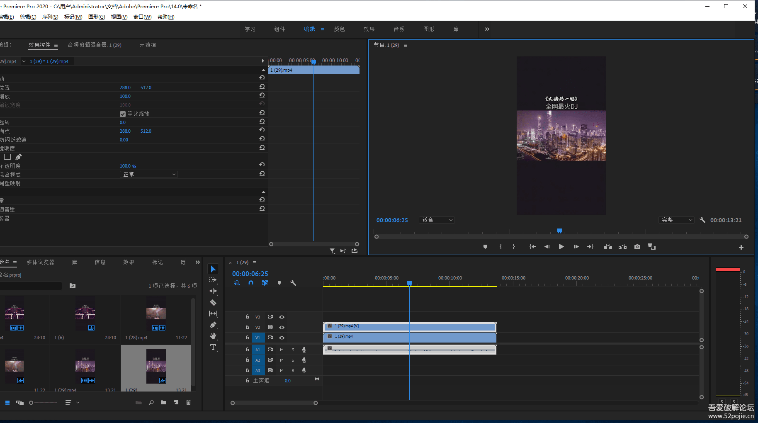
Task: Select the Ripple Edit tool
Action: (x=213, y=291)
